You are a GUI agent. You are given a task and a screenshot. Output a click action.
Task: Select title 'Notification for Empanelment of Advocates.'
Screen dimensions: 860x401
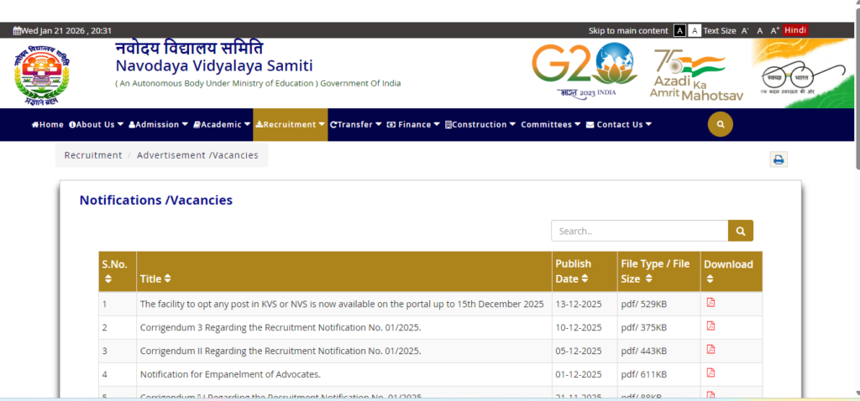[230, 375]
